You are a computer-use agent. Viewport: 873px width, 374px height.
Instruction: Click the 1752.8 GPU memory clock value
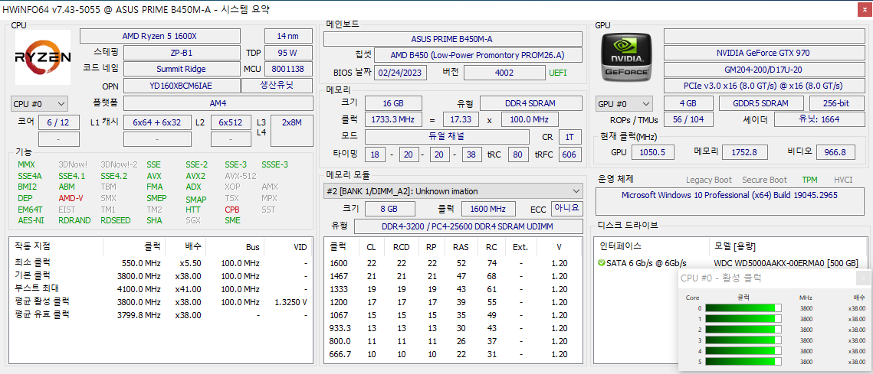(745, 151)
